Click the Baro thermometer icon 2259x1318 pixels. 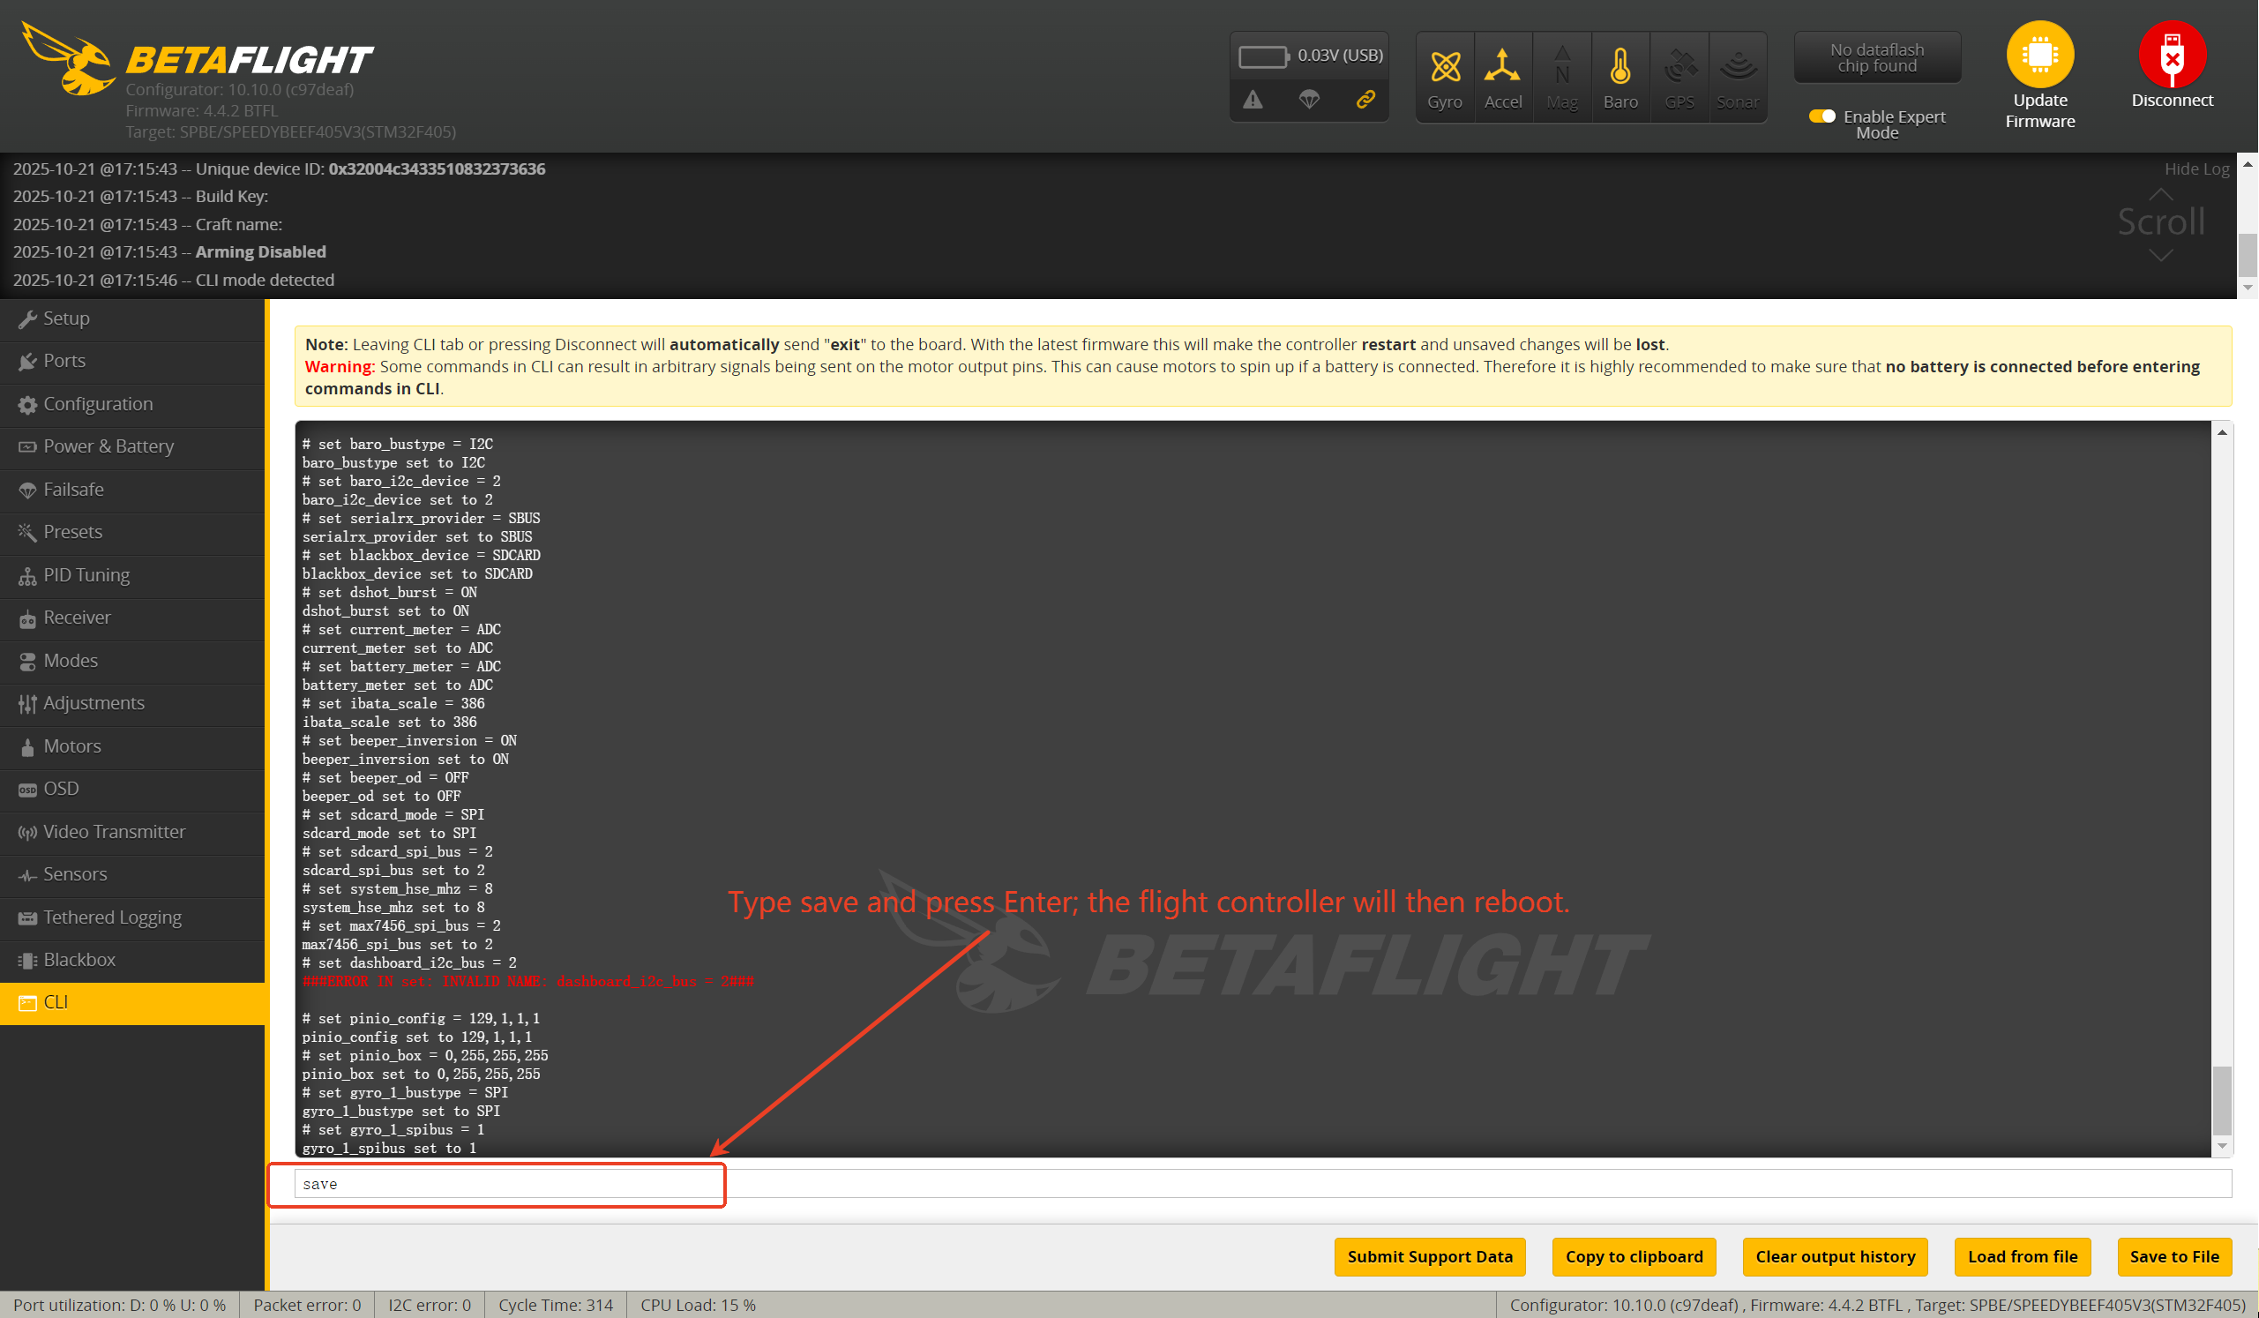click(1619, 67)
